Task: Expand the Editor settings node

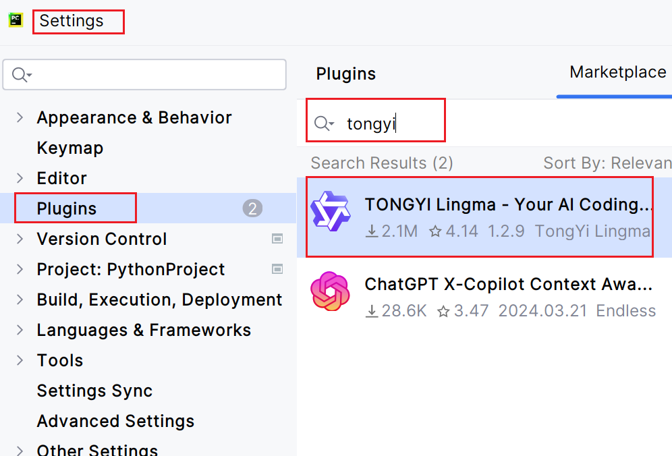Action: click(x=20, y=178)
